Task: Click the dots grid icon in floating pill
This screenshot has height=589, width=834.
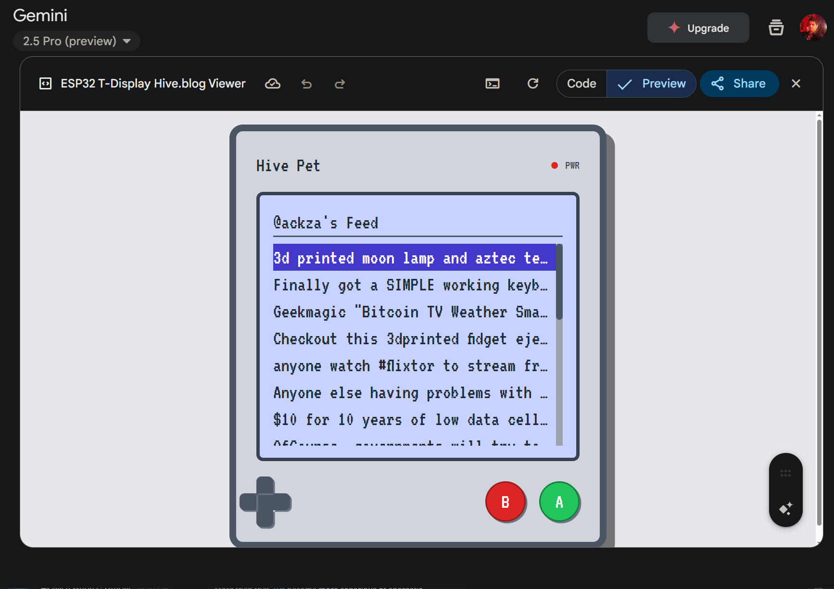Action: 785,474
